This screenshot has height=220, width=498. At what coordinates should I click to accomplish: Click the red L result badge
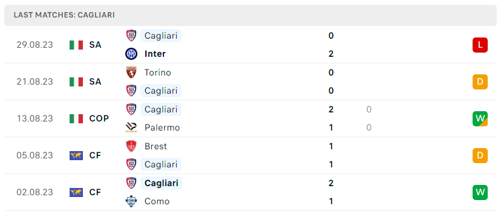[480, 45]
